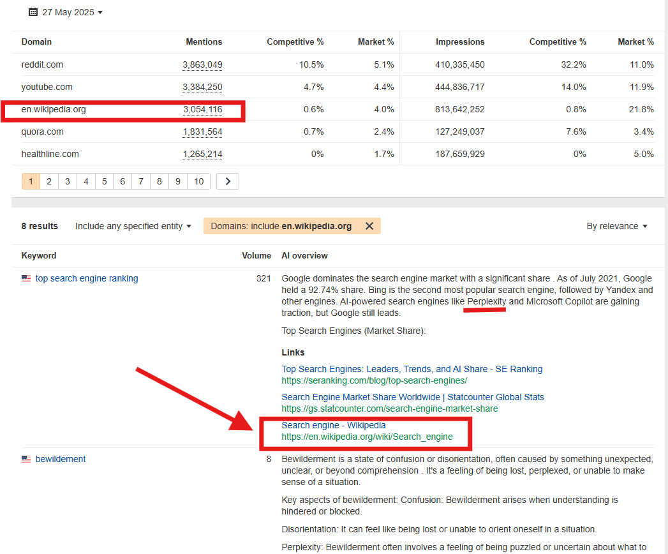Select the en.wikipedia.org domain cell
Image resolution: width=668 pixels, height=554 pixels.
click(x=54, y=110)
